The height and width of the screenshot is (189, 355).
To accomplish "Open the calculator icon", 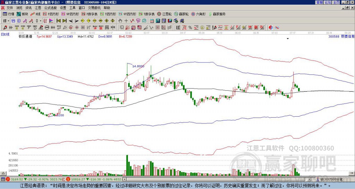I will [x=158, y=21].
